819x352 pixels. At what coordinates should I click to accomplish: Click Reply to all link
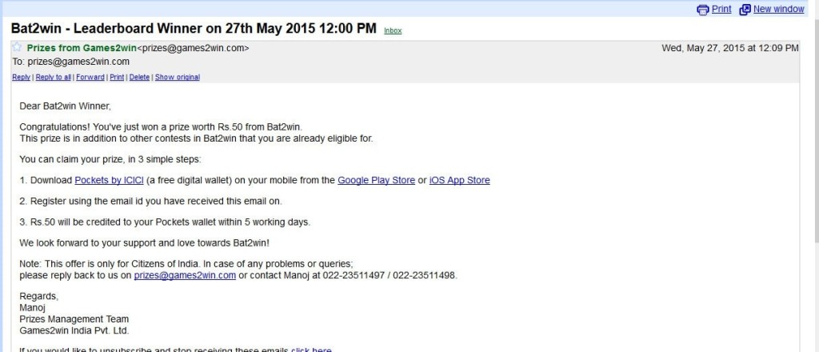[x=54, y=78]
